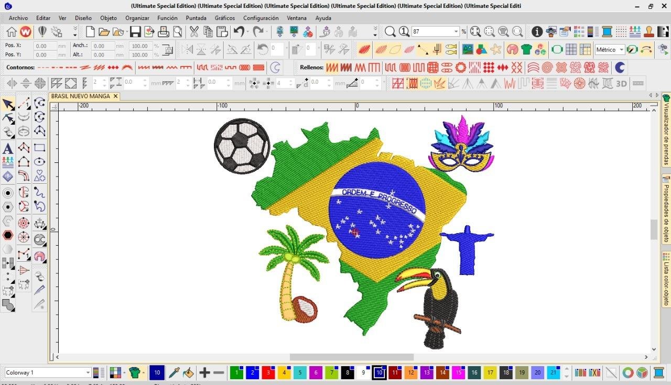This screenshot has height=385, width=671.
Task: Select the arrow selection tool
Action: (x=8, y=104)
